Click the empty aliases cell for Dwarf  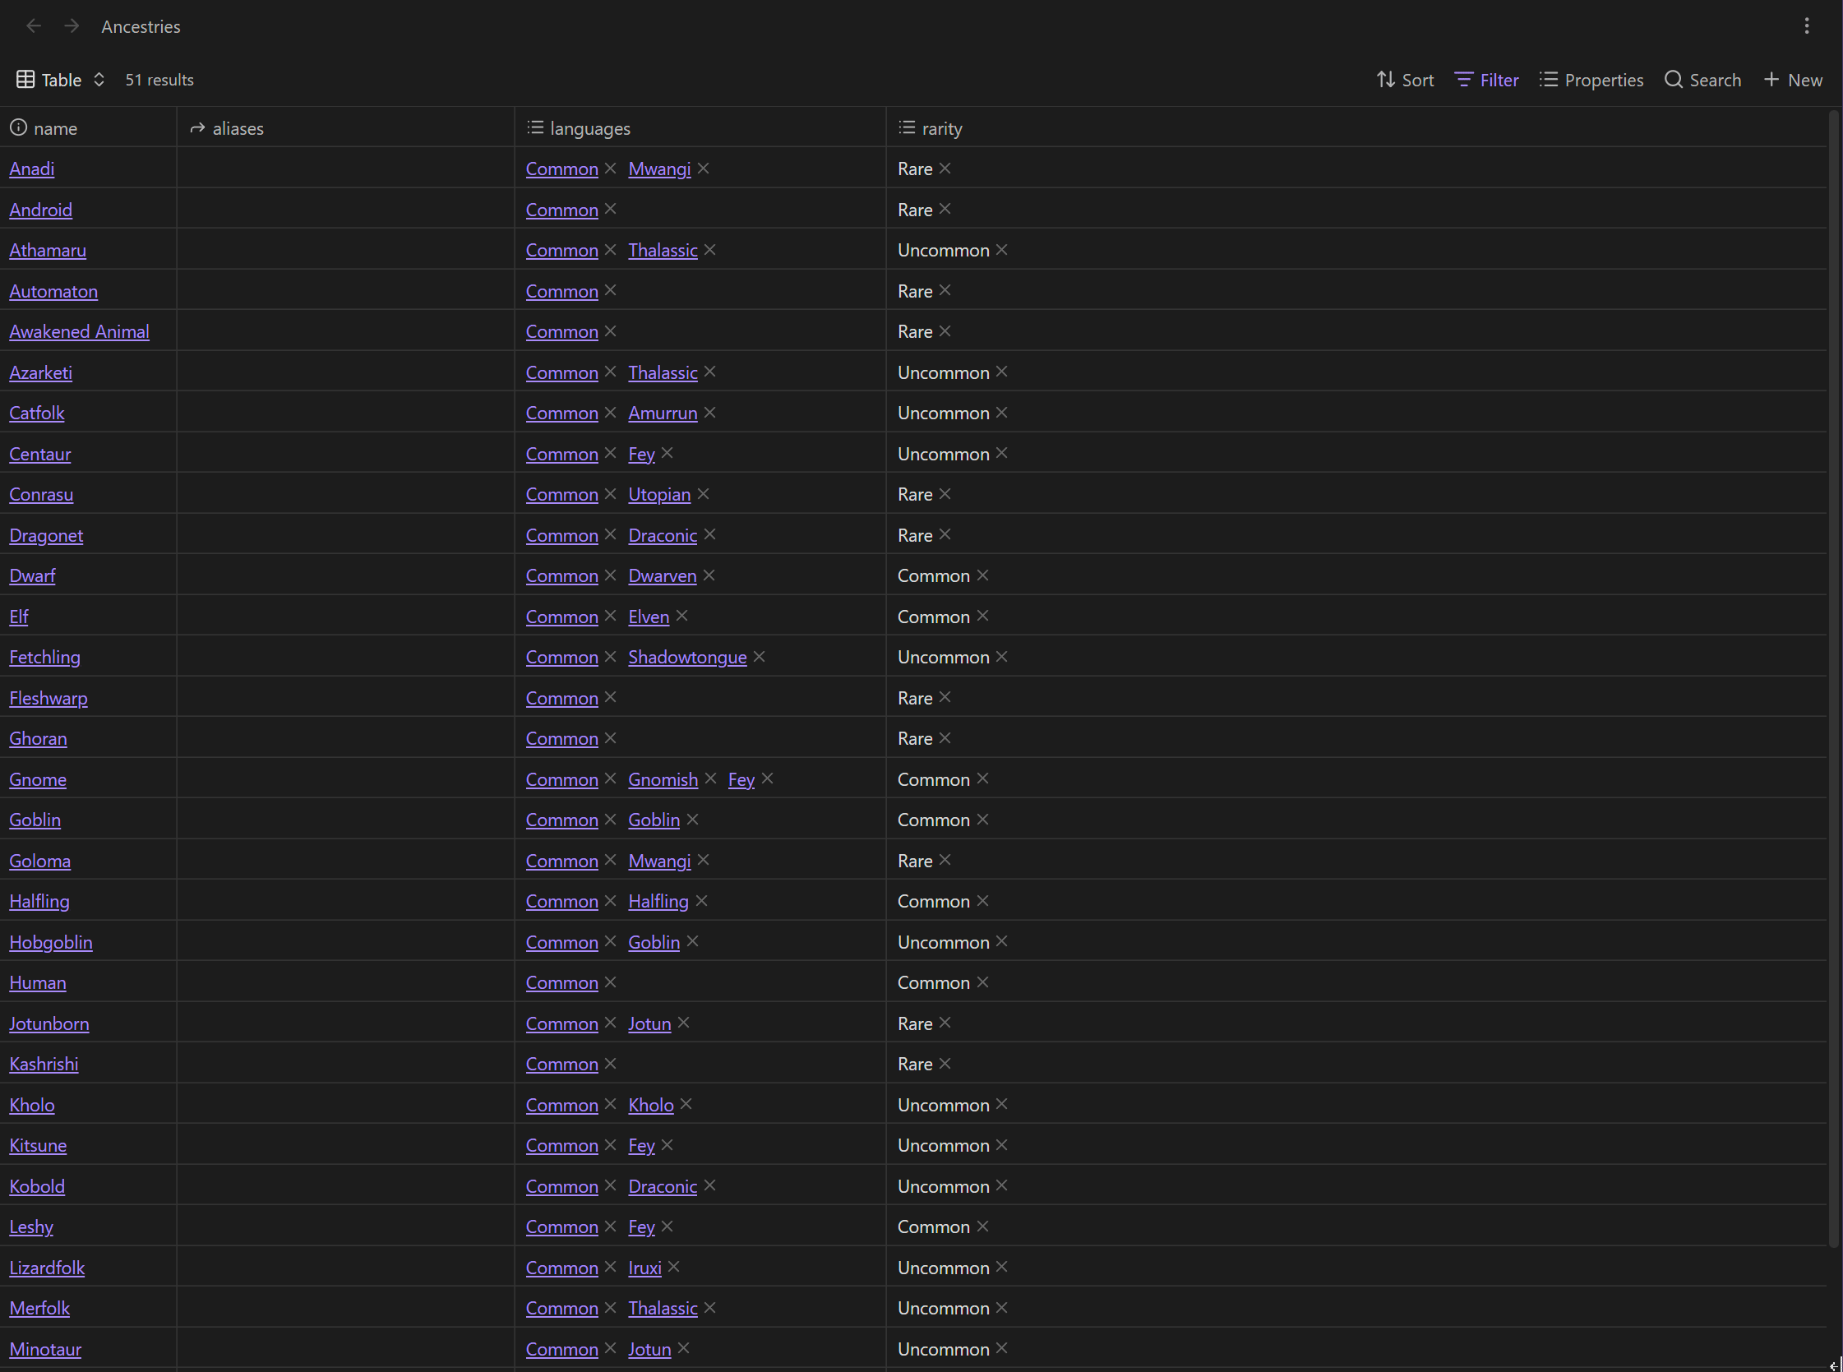[345, 575]
